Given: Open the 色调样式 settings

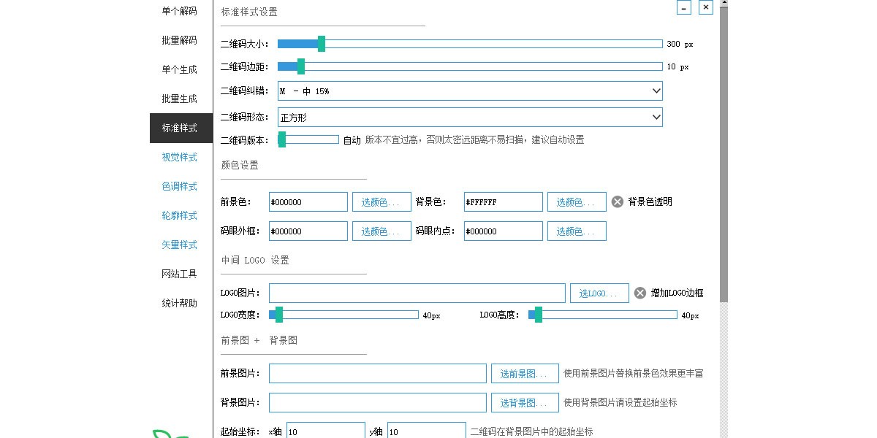Looking at the screenshot, I should click(179, 186).
